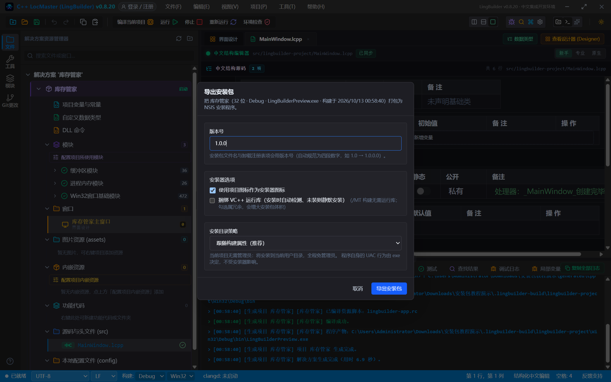611x382 pixels.
Task: Click 复制全部日志 button
Action: tap(582, 268)
